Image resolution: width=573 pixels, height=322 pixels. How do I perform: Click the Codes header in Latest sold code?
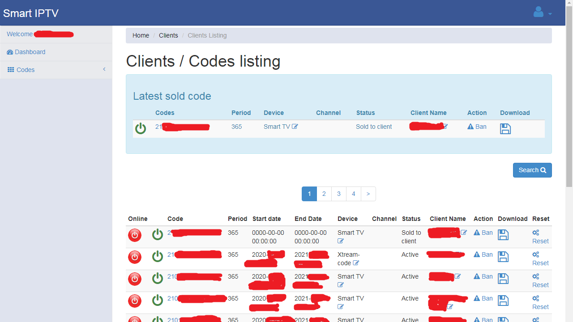(165, 113)
